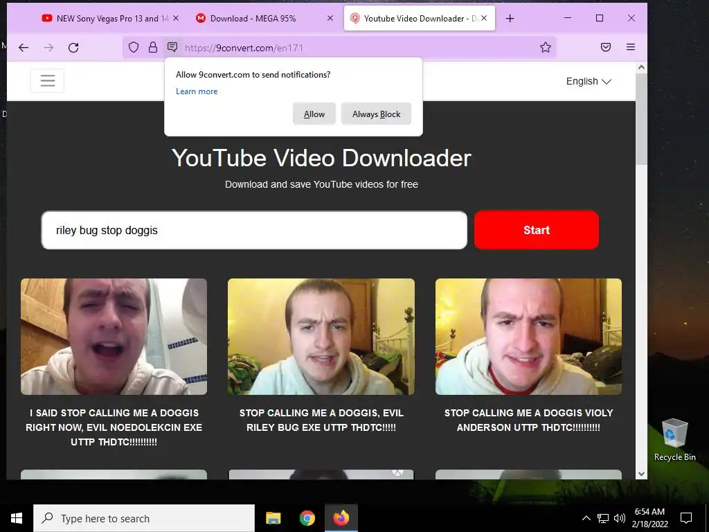Launch Google Chrome from the taskbar

[x=307, y=518]
